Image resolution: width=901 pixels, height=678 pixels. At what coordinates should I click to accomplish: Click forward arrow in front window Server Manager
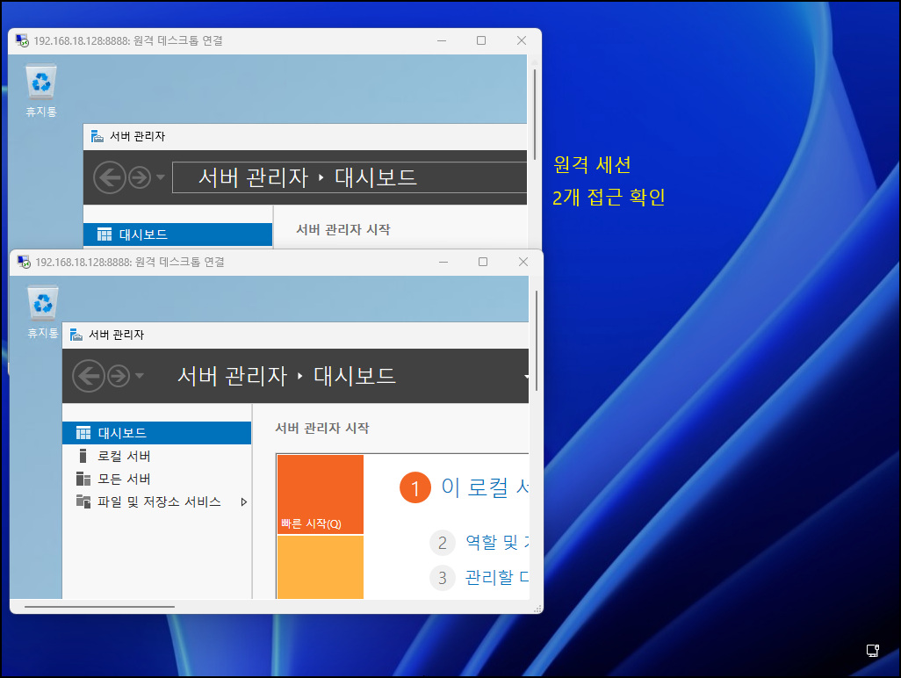click(x=119, y=377)
